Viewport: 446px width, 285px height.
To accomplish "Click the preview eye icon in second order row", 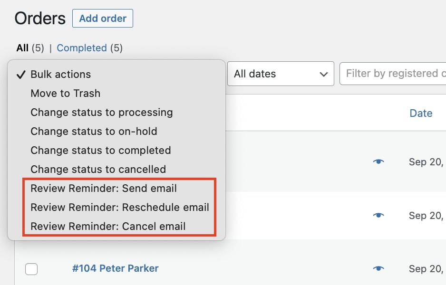I will [x=378, y=215].
